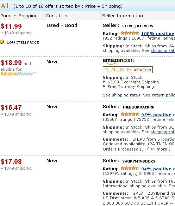The image size is (175, 206).
Task: Open shipping rates link for STEVE_DELIVERS
Action: (x=163, y=51)
